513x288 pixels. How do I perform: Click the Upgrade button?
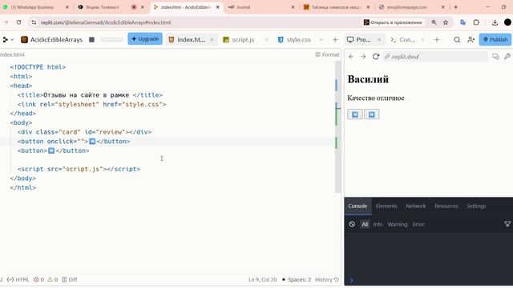coord(145,39)
